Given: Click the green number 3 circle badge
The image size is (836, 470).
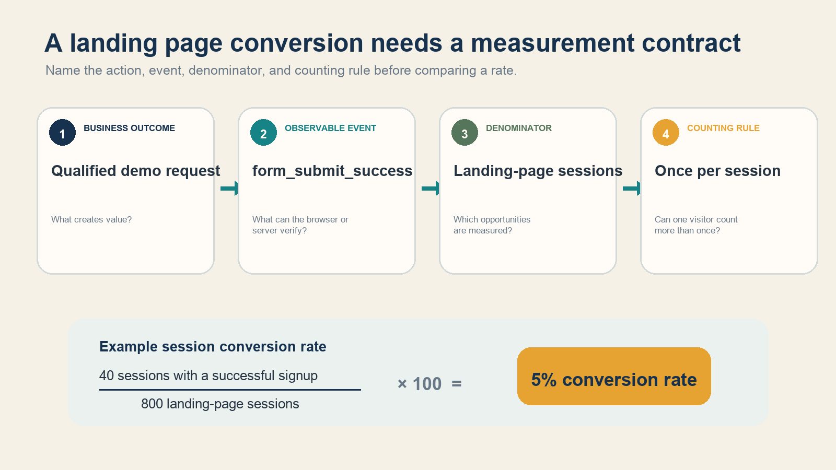Looking at the screenshot, I should [465, 133].
